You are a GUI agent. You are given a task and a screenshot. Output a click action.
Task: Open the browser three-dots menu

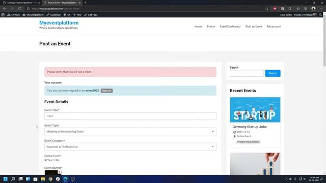321,9
